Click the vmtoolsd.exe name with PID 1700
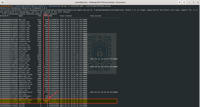The image size is (200, 107). 24,86
